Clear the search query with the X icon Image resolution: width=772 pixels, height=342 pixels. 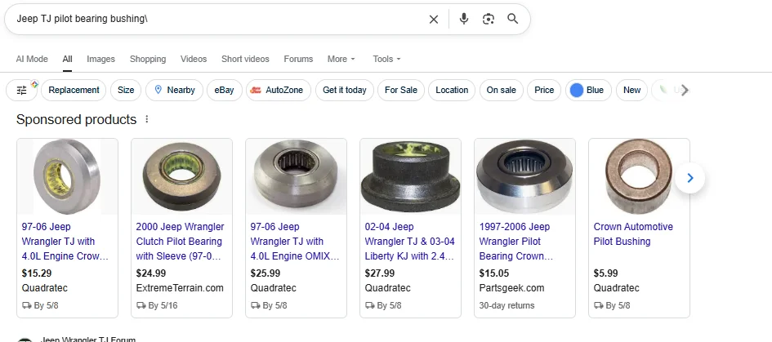[433, 20]
